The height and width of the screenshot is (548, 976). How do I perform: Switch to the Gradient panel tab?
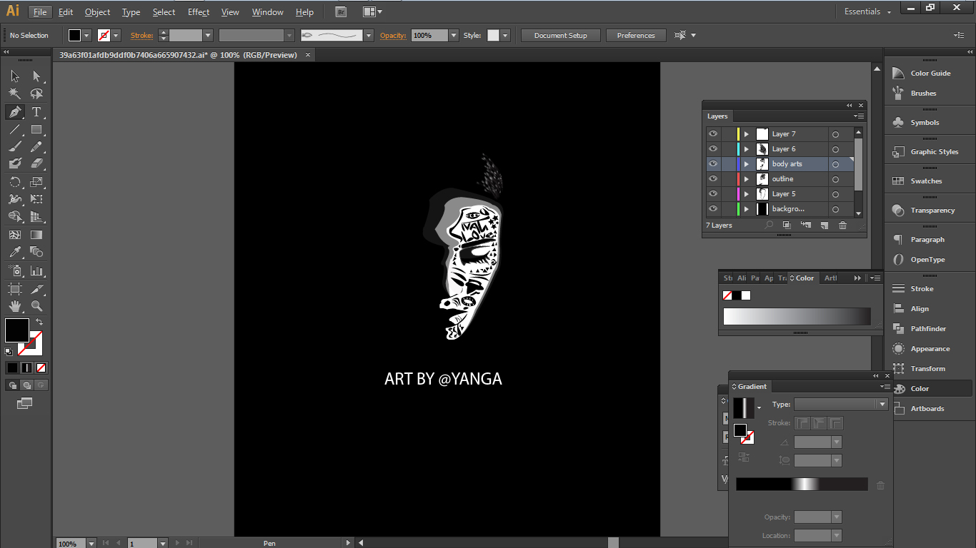750,387
